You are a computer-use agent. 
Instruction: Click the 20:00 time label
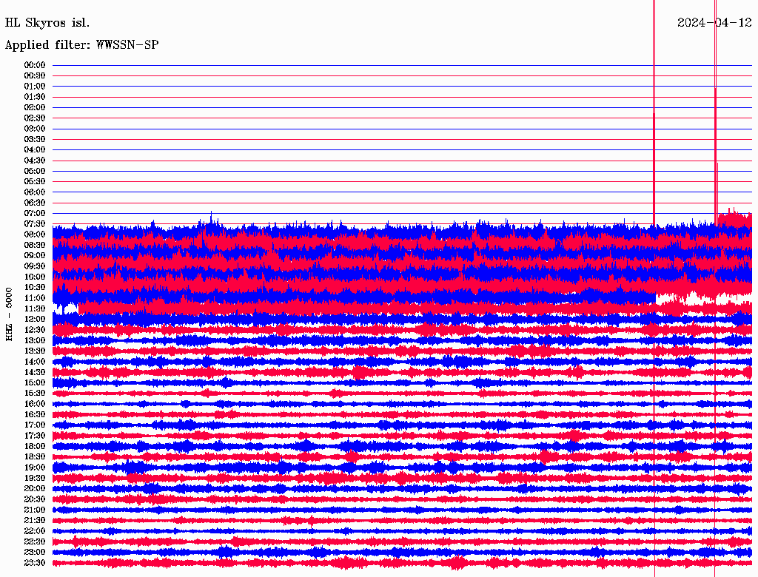35,488
